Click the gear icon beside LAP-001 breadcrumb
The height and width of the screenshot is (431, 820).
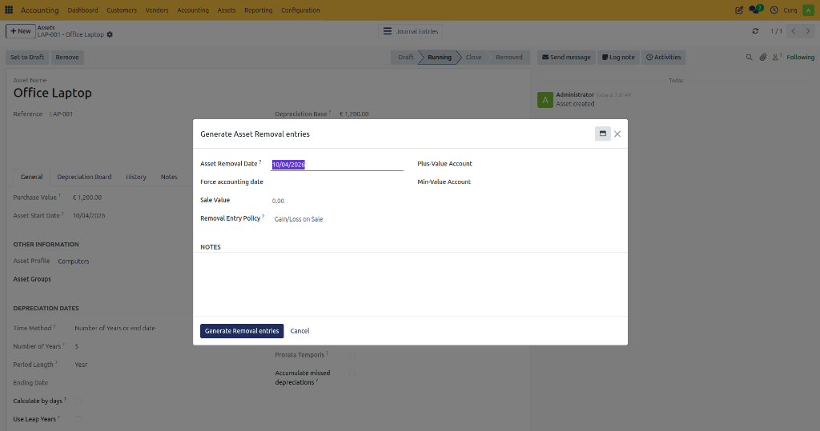click(x=110, y=34)
